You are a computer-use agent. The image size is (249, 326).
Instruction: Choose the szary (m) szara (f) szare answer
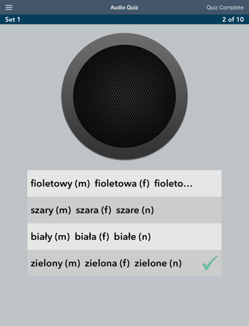pos(124,210)
